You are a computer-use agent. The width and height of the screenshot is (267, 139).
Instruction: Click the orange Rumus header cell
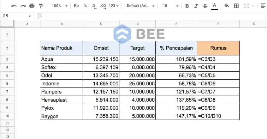(x=218, y=48)
